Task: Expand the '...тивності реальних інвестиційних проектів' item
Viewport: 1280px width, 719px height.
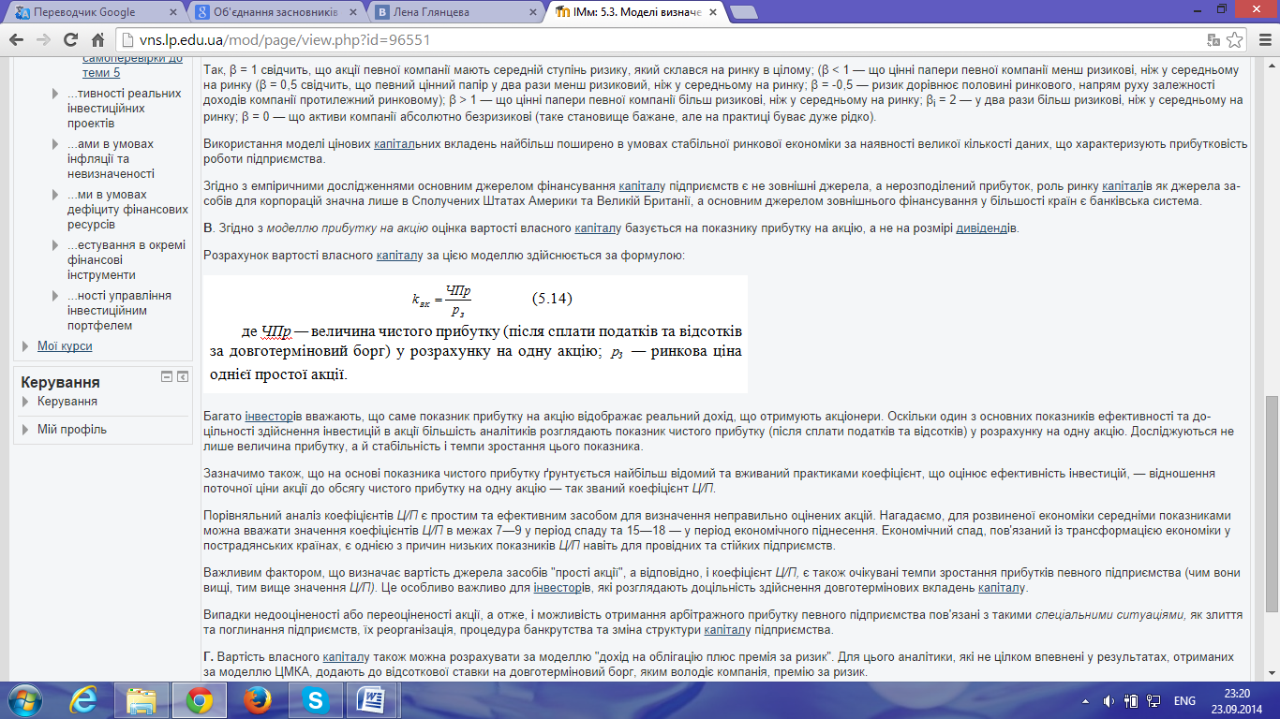Action: point(57,94)
